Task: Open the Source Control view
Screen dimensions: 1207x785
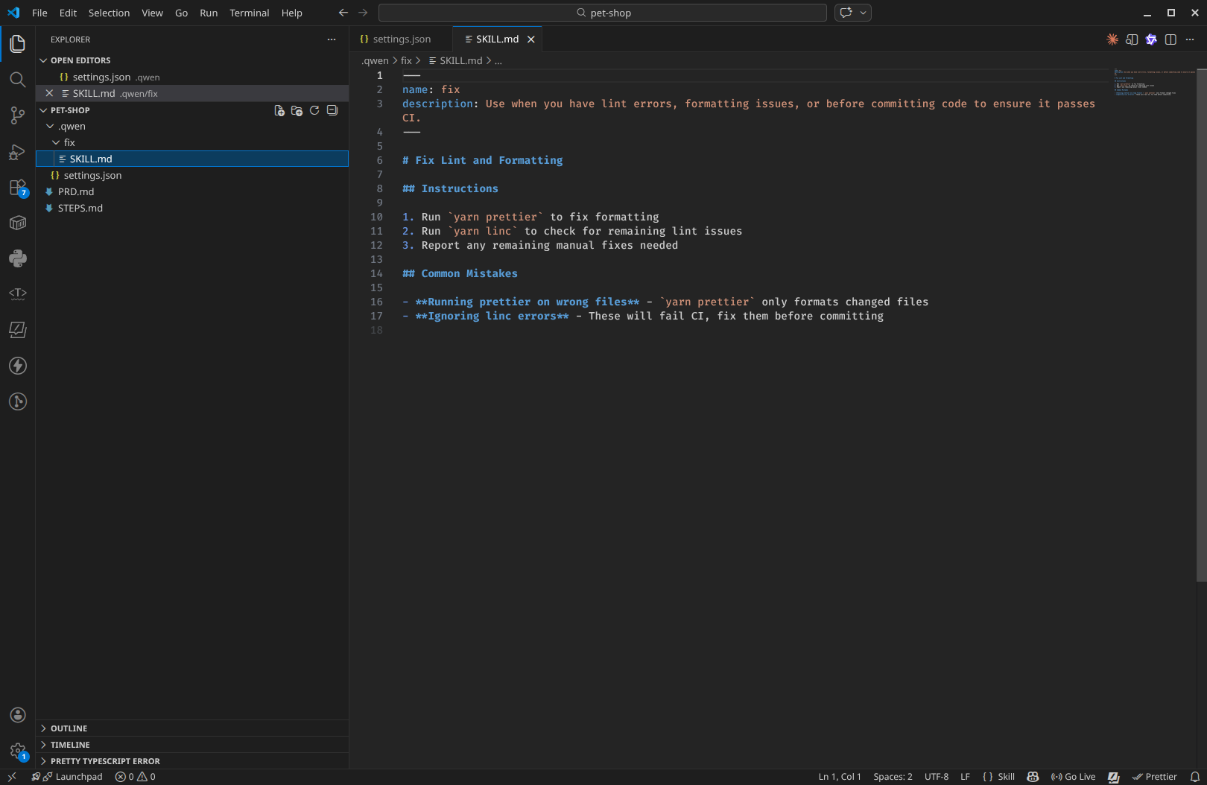Action: [18, 115]
